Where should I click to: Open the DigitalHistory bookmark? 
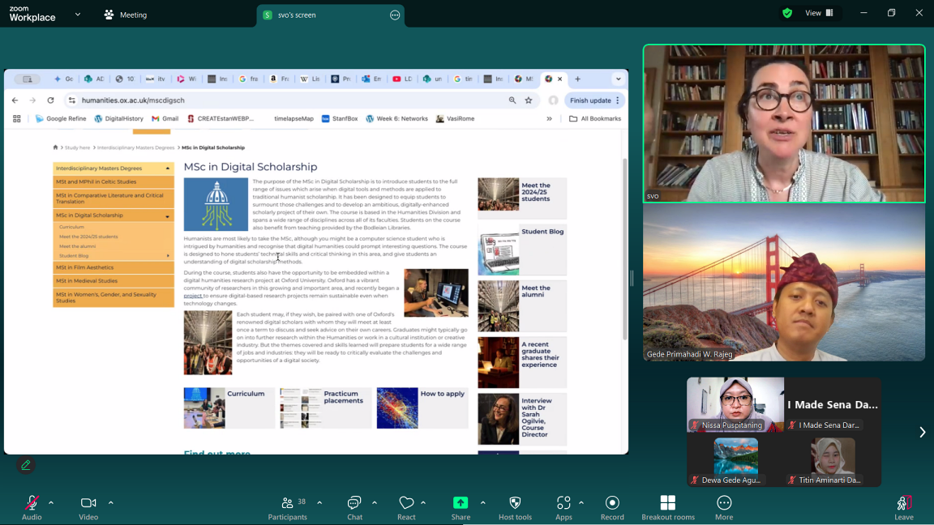(x=119, y=119)
